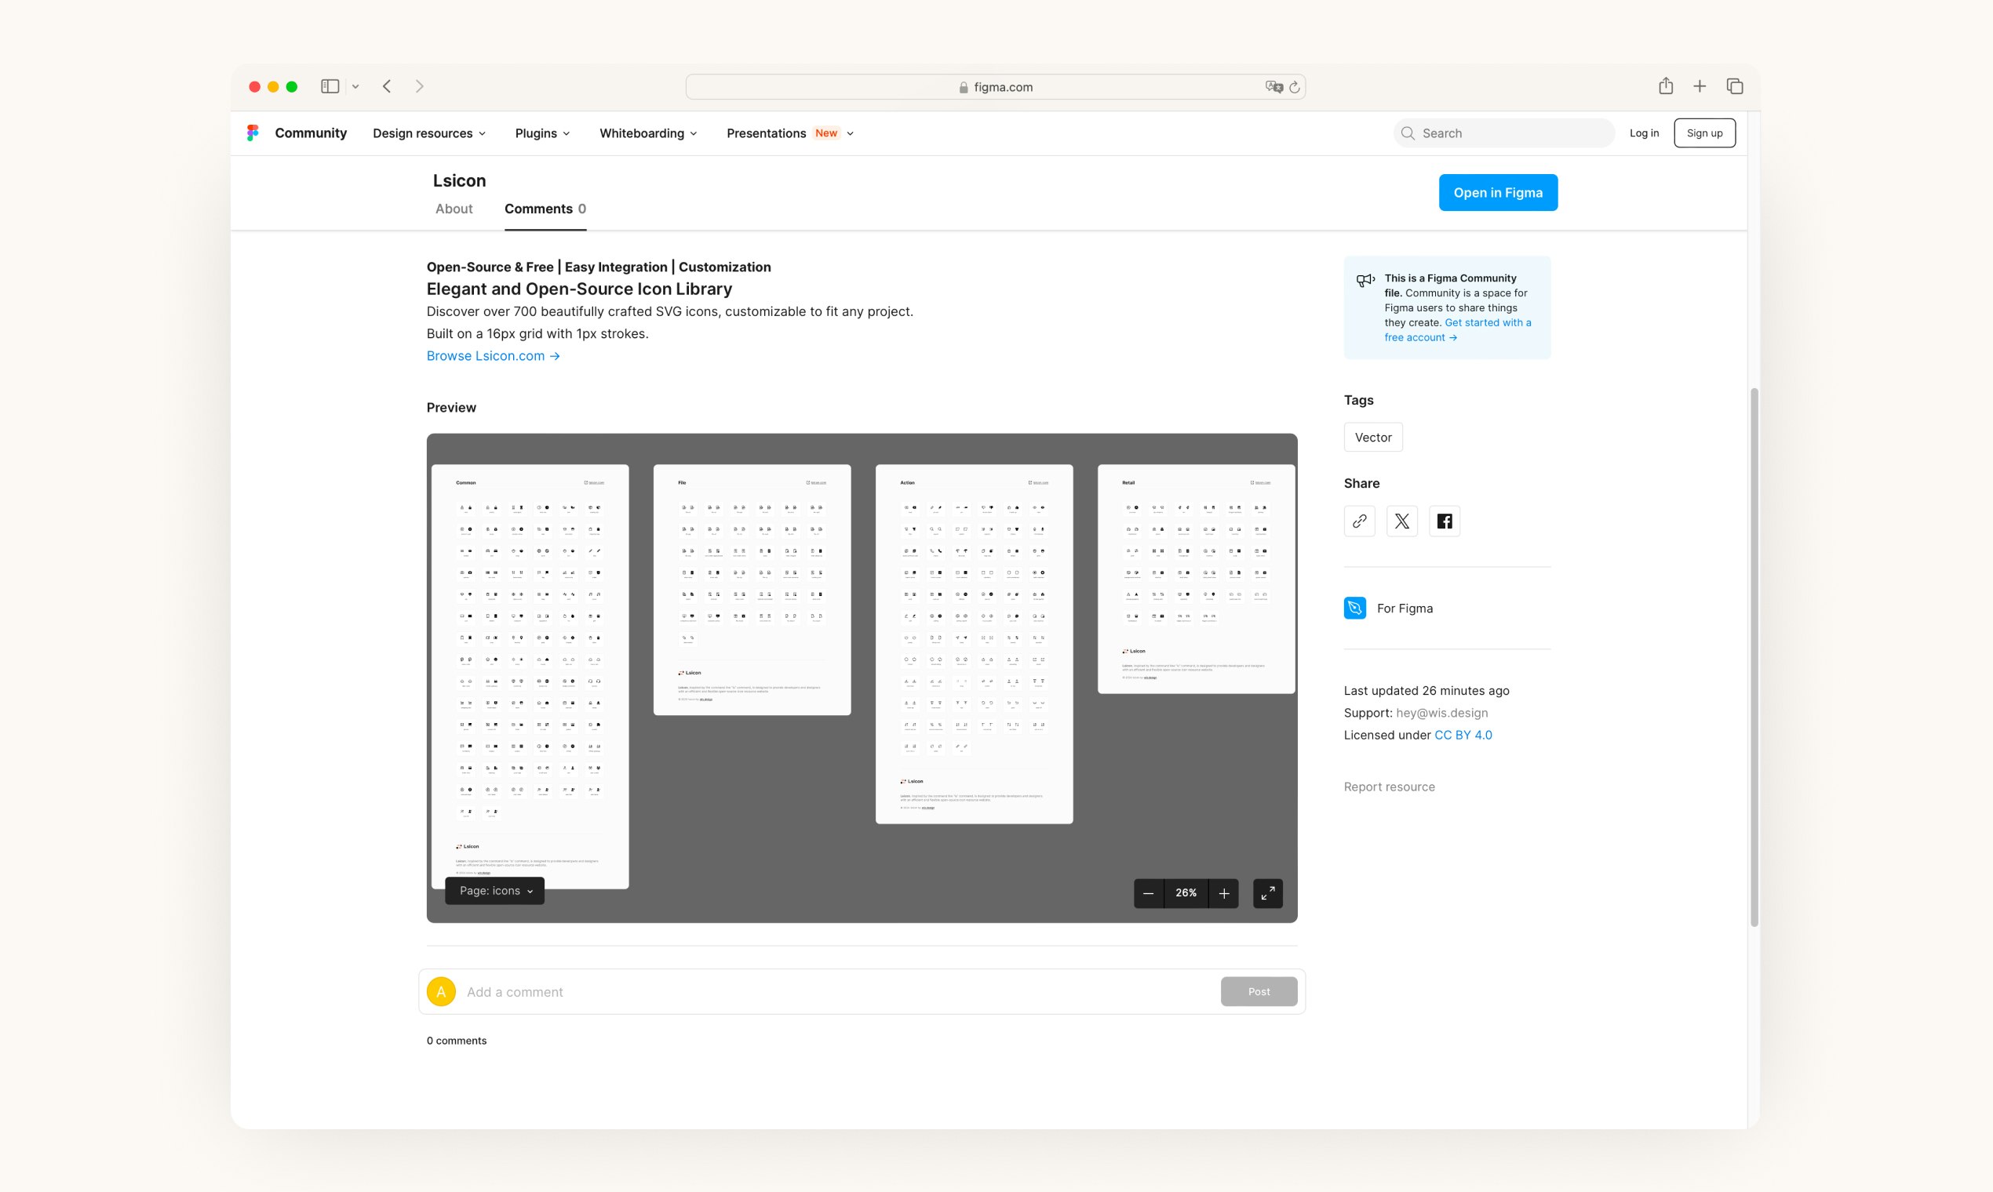Zoom out preview with minus button
This screenshot has height=1192, width=1993.
tap(1149, 893)
